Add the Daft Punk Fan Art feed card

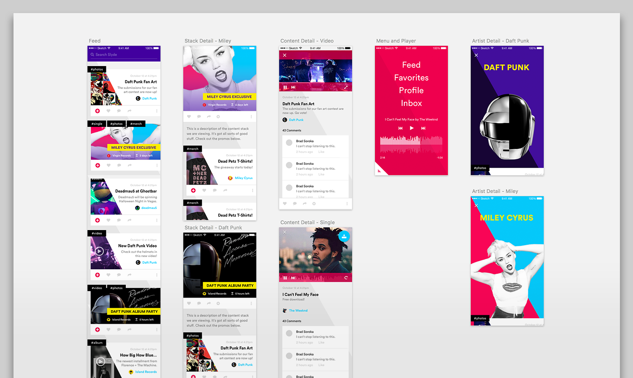(97, 111)
